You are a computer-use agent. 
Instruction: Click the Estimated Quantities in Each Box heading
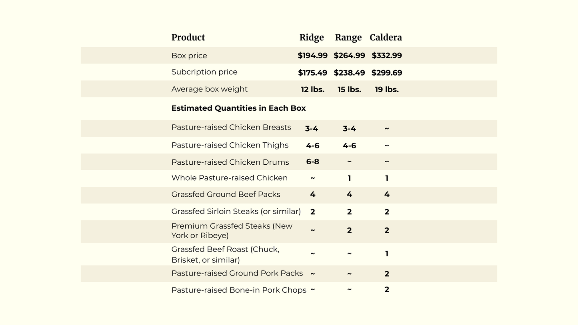[x=238, y=108]
